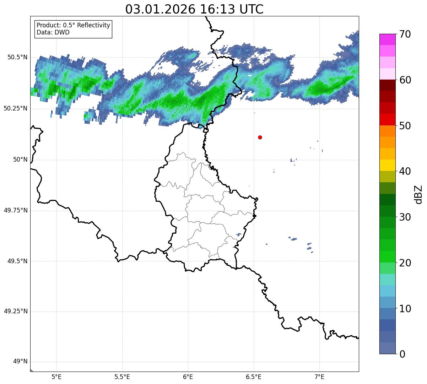Choose the dark maroon swatch just below 60
Viewport: 427px width, 384px height.
tap(387, 85)
